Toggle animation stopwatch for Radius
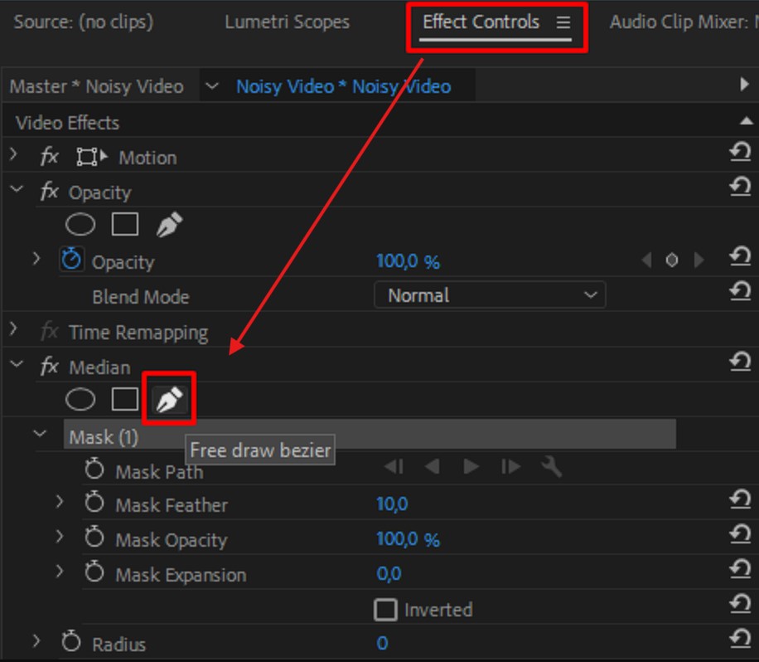The image size is (759, 662). click(x=71, y=641)
